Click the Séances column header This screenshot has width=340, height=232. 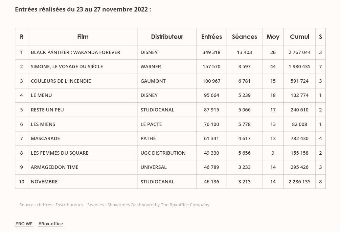(x=244, y=36)
